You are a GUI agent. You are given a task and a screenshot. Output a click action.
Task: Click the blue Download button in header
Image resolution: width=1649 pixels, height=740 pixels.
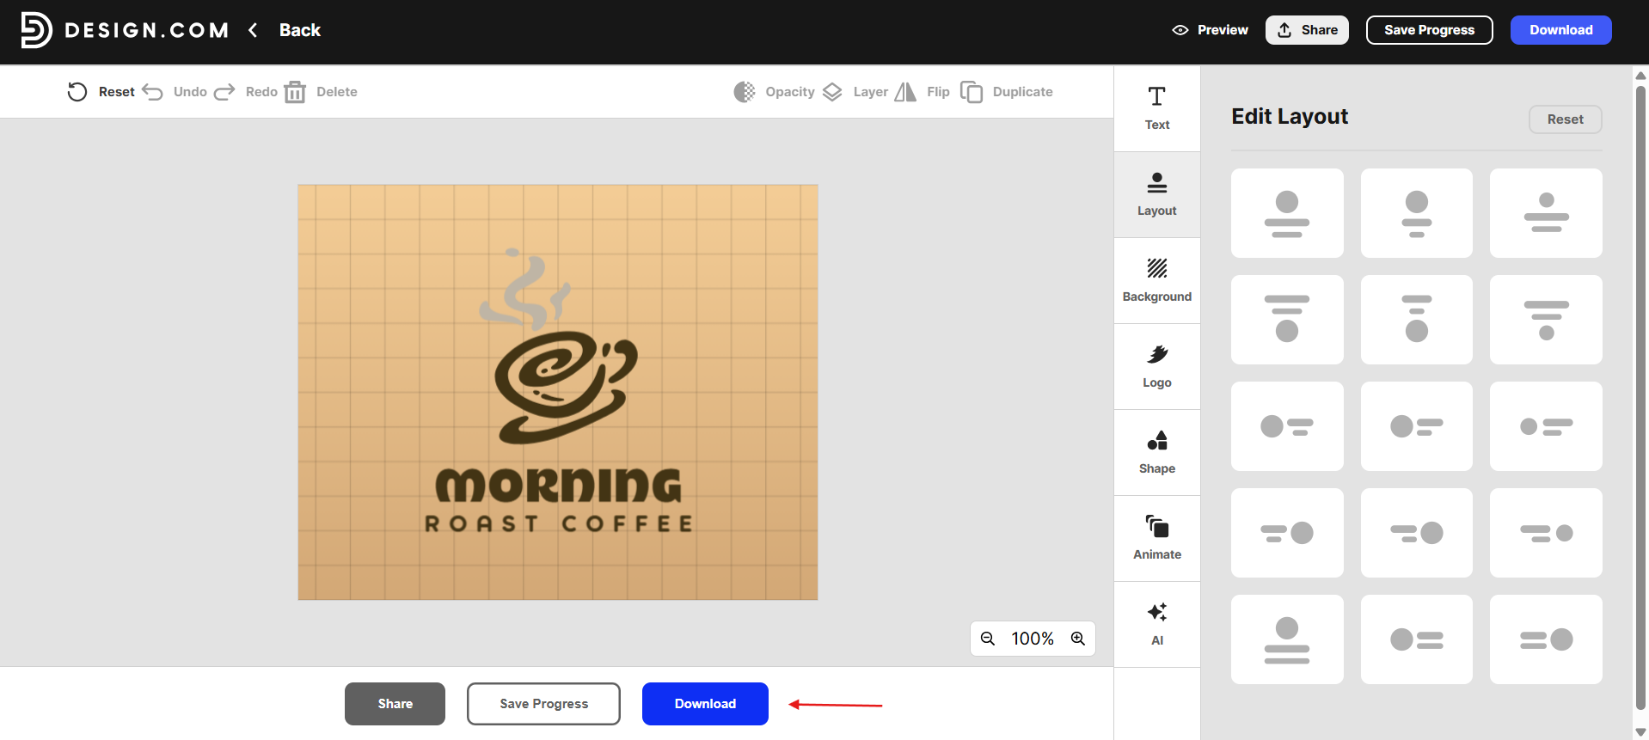[1560, 30]
